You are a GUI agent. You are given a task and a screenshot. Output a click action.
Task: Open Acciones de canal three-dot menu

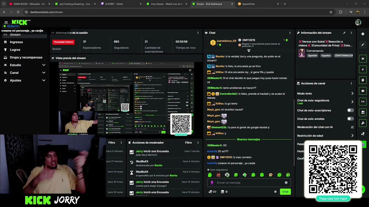351,83
